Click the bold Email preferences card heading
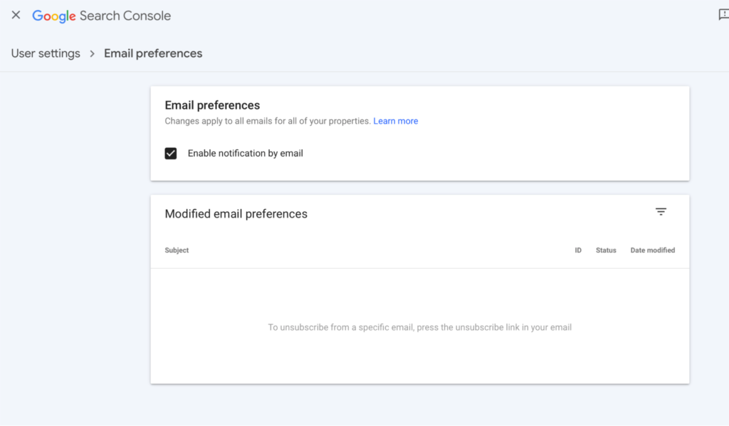Image resolution: width=729 pixels, height=426 pixels. click(212, 105)
